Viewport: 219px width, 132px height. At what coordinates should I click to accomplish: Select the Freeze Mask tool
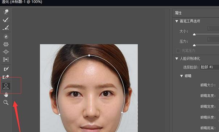click(6, 69)
